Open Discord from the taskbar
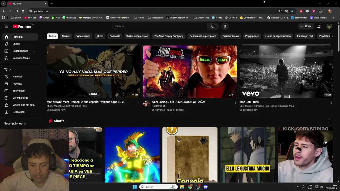Screen dimensions: 340x191 (205, 187)
